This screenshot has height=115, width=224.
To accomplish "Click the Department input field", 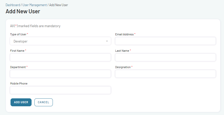I will 61,74.
